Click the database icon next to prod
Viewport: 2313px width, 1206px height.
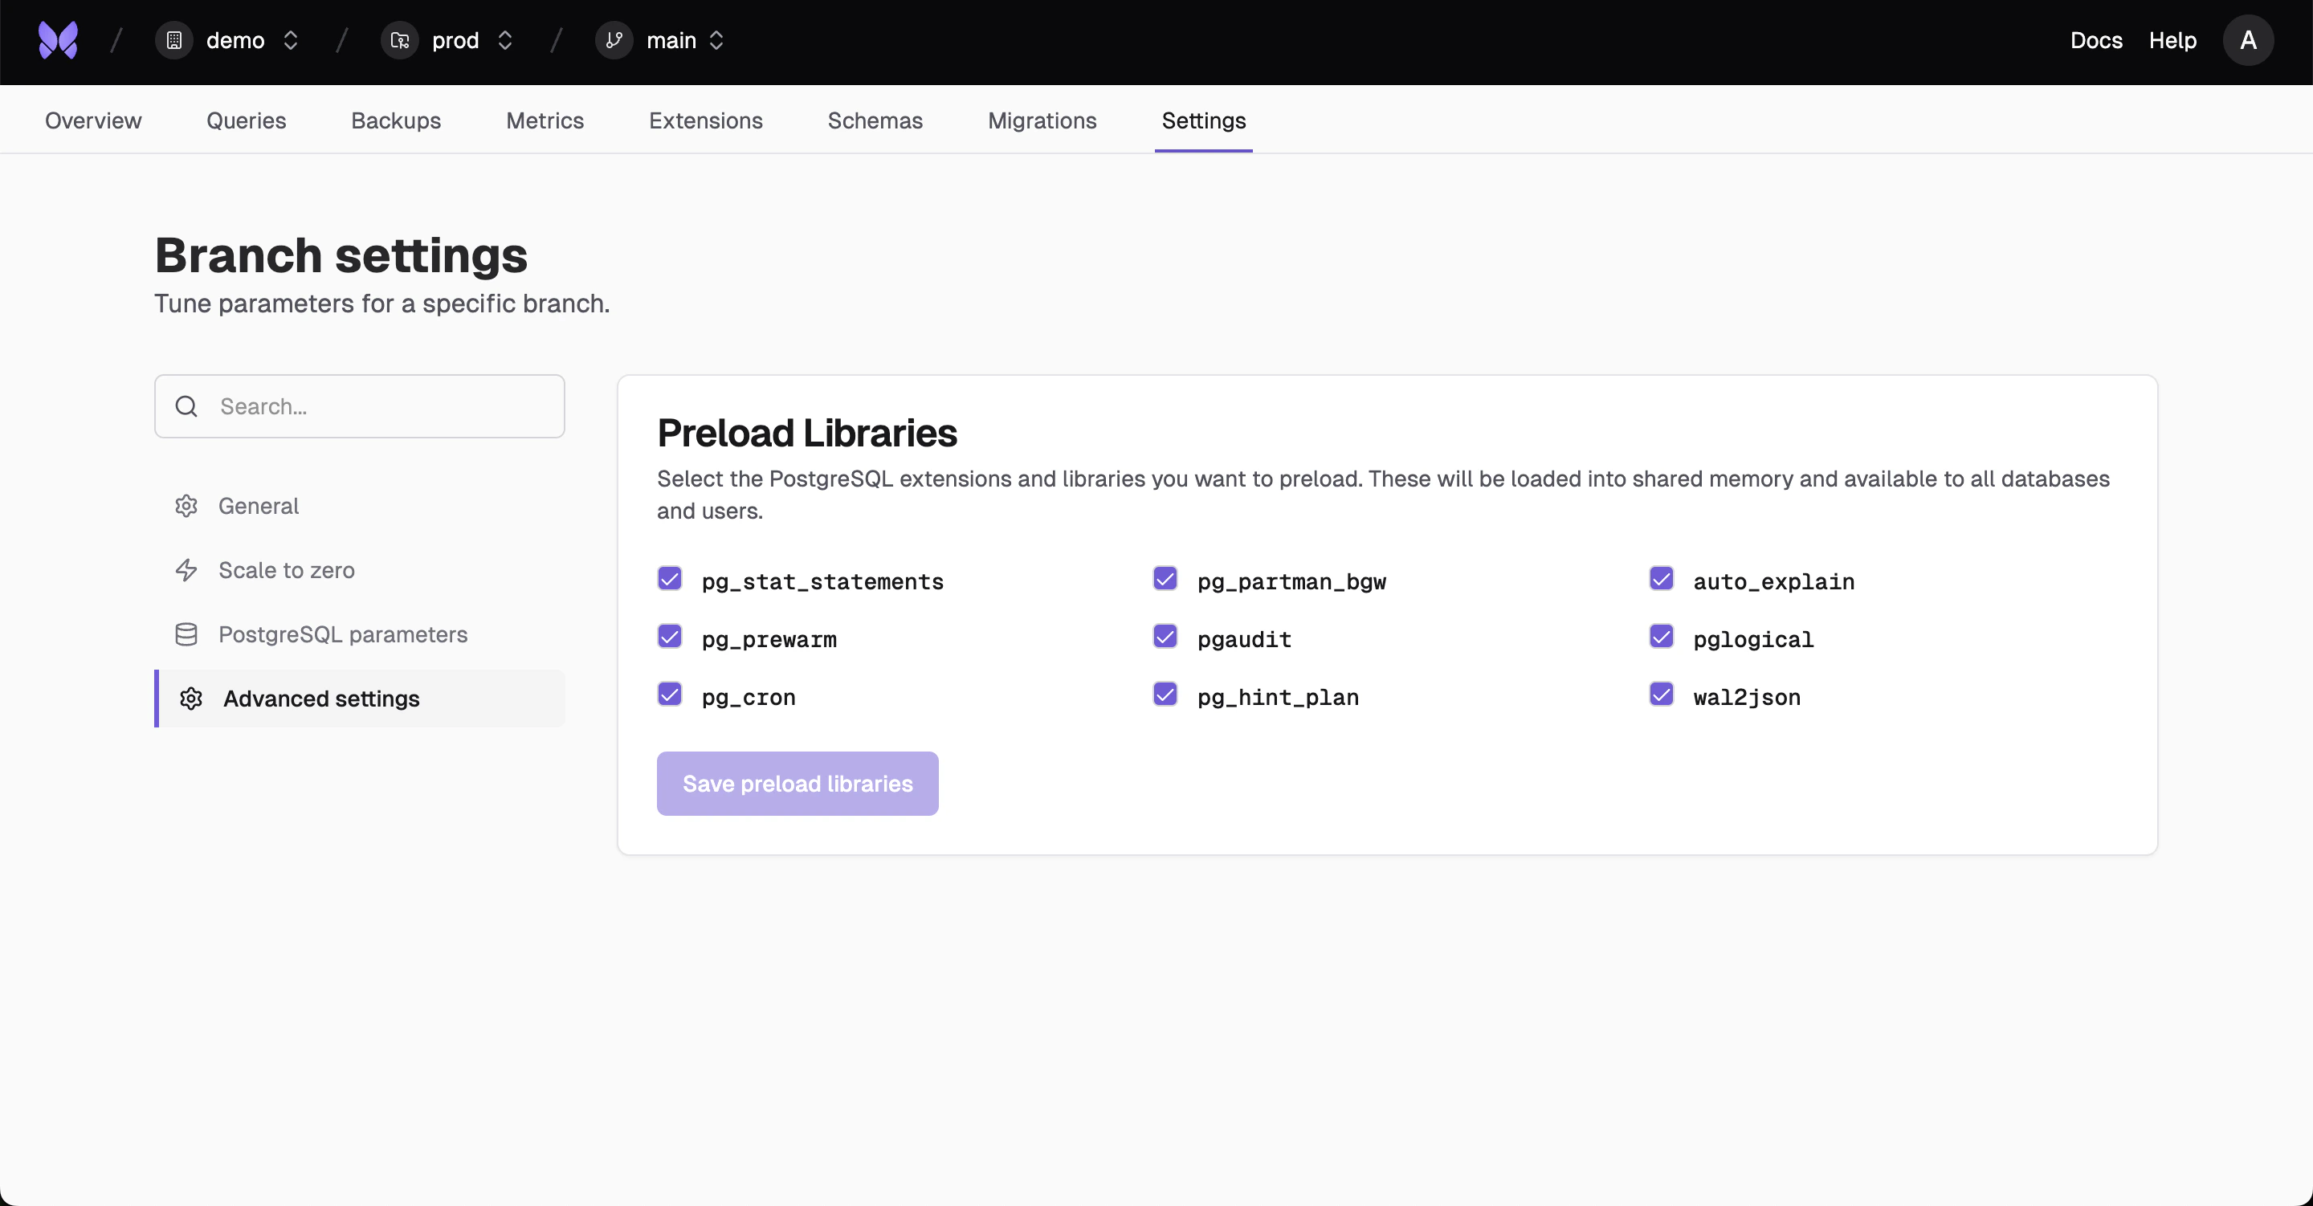point(398,39)
